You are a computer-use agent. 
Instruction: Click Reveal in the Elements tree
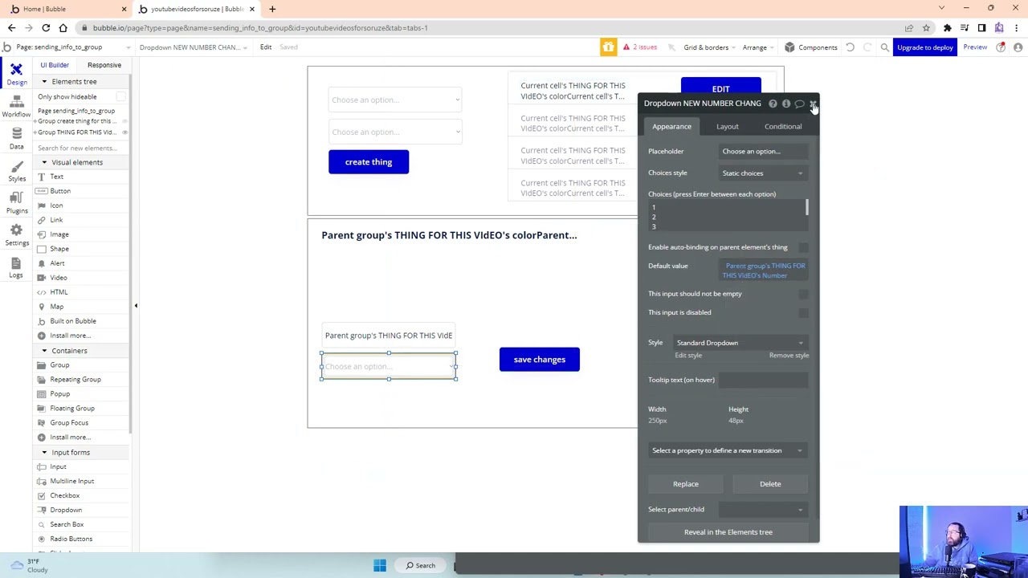728,532
